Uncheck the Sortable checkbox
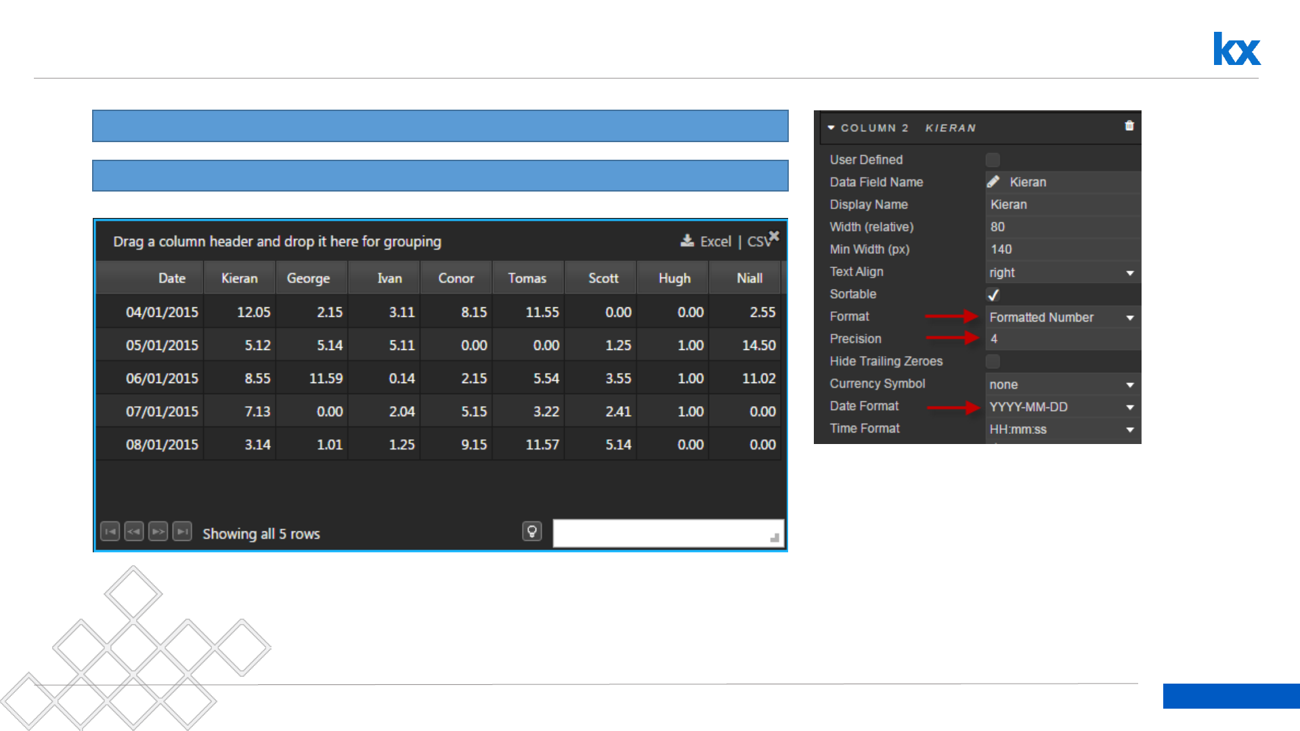 [x=993, y=294]
